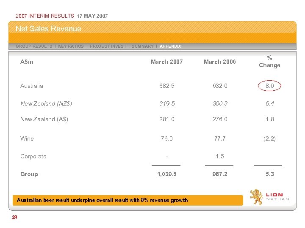Select the Net Sales Revenue title
The width and height of the screenshot is (305, 228).
pos(48,29)
